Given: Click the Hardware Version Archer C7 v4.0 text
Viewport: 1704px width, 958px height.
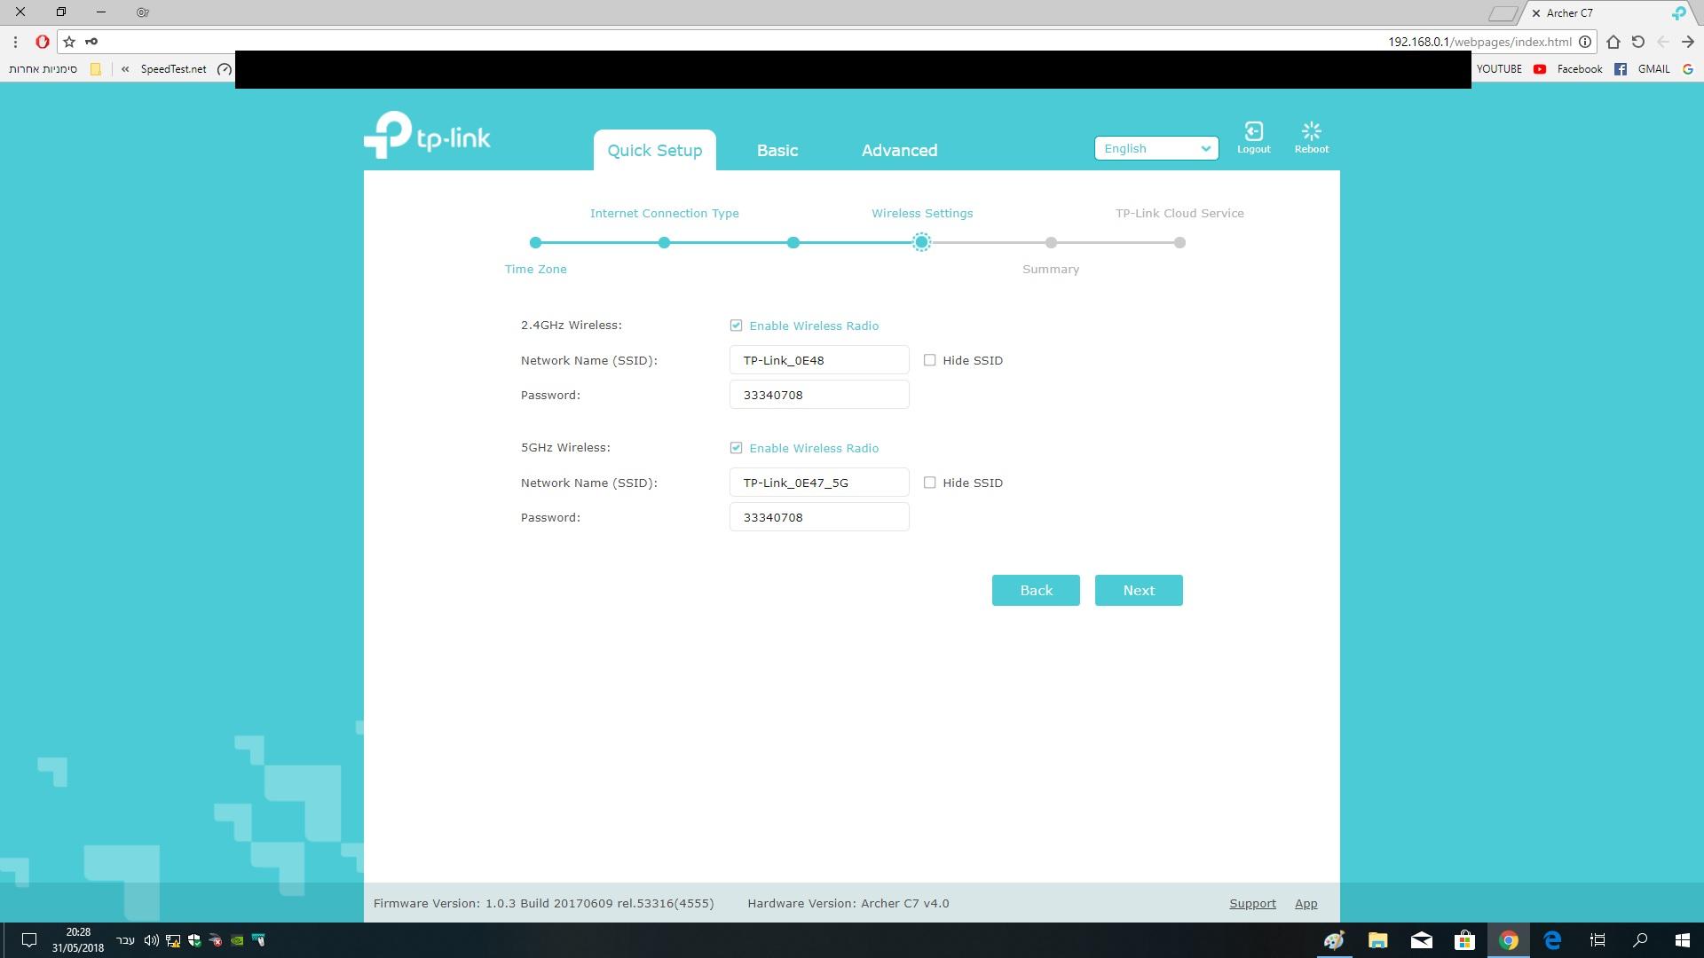Looking at the screenshot, I should tap(848, 903).
